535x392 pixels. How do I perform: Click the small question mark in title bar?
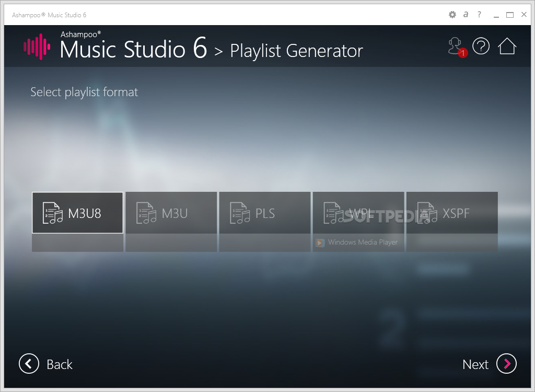479,14
